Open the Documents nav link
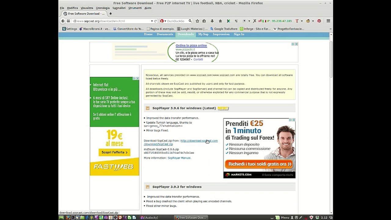391x220 pixels. 165,34
